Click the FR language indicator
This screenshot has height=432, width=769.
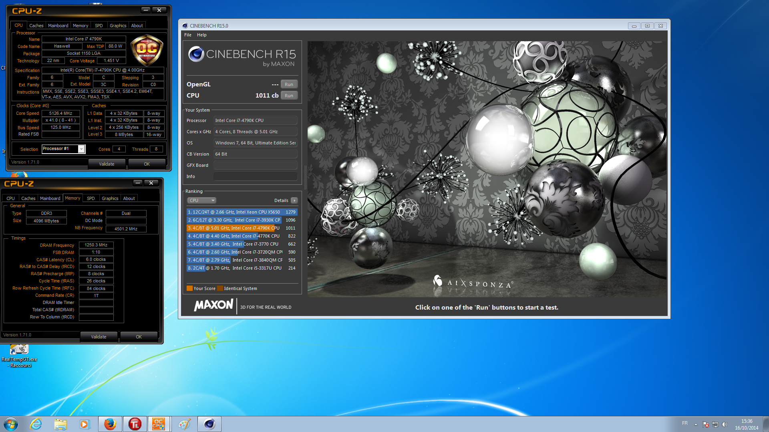(685, 423)
